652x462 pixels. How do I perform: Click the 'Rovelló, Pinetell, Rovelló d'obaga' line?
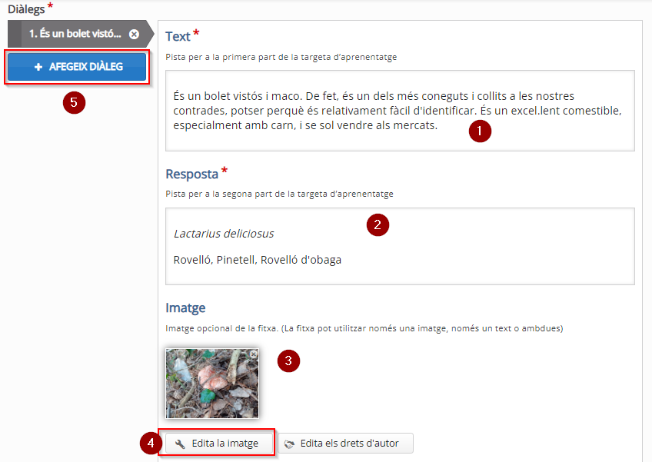click(258, 260)
